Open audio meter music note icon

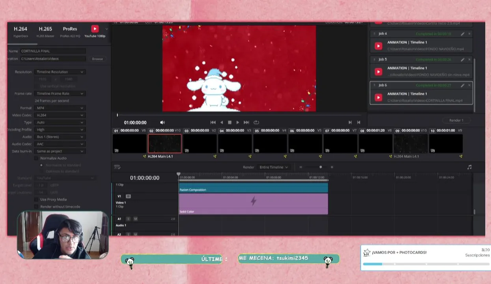tap(469, 167)
